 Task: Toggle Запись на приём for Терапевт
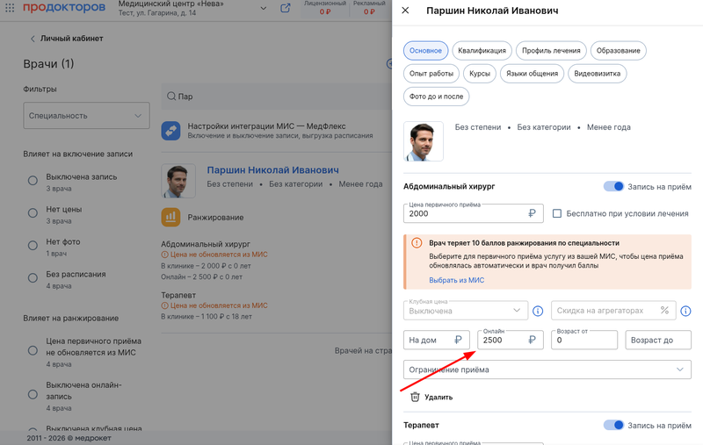click(613, 425)
